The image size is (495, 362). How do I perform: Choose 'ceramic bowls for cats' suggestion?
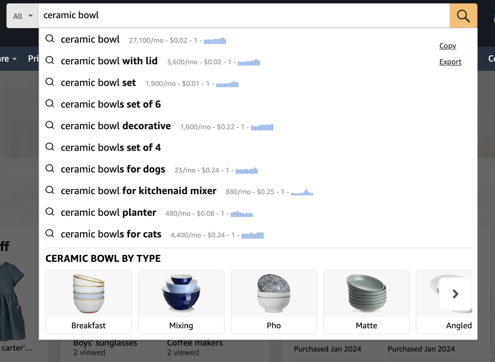point(111,234)
